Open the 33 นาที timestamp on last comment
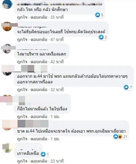 click(x=57, y=161)
